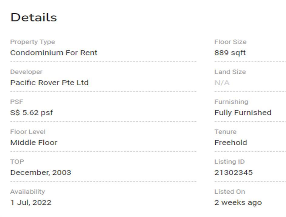Viewport: 286px width, 217px height.
Task: Click the Property Type label
Action: pos(32,42)
